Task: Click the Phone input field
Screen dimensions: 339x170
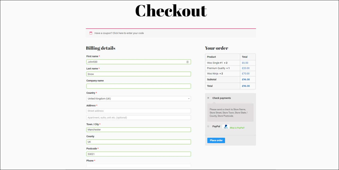Action: (x=139, y=166)
